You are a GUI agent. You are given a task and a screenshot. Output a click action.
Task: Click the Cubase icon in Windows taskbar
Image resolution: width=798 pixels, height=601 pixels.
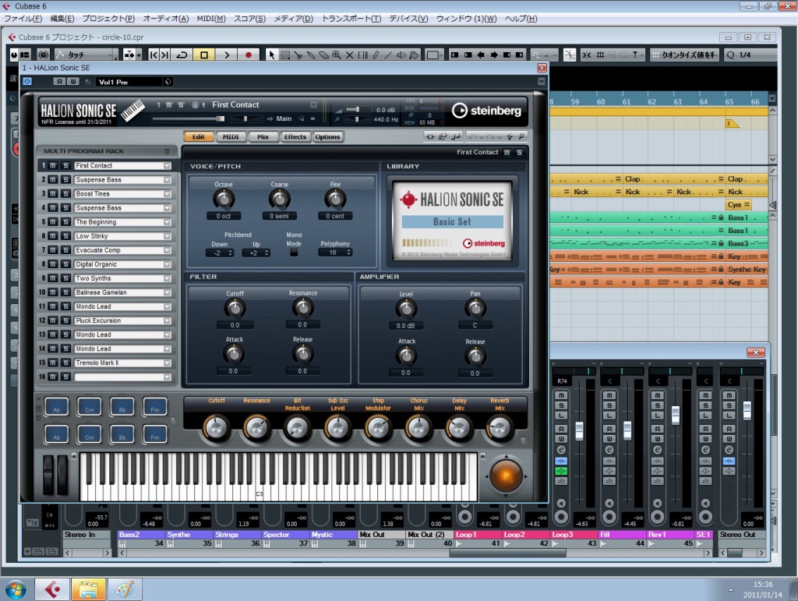pyautogui.click(x=52, y=590)
